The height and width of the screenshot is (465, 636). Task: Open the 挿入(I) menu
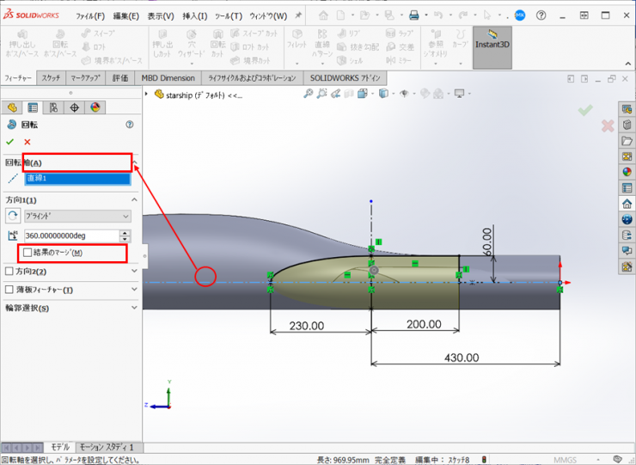tap(194, 15)
